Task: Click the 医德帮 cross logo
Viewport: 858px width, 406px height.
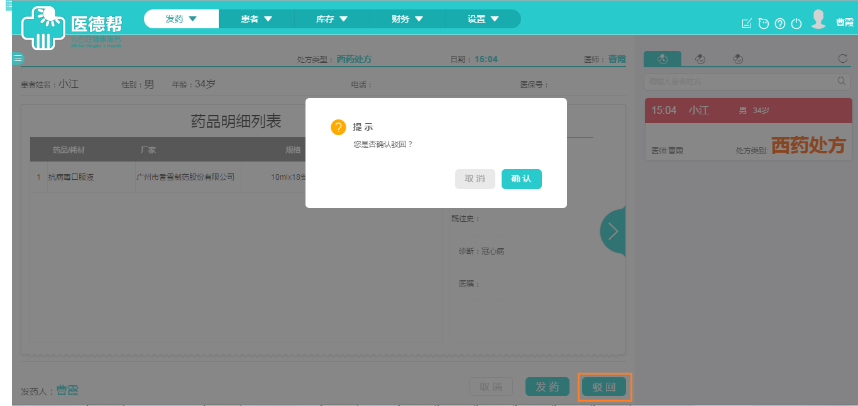Action: (x=43, y=27)
